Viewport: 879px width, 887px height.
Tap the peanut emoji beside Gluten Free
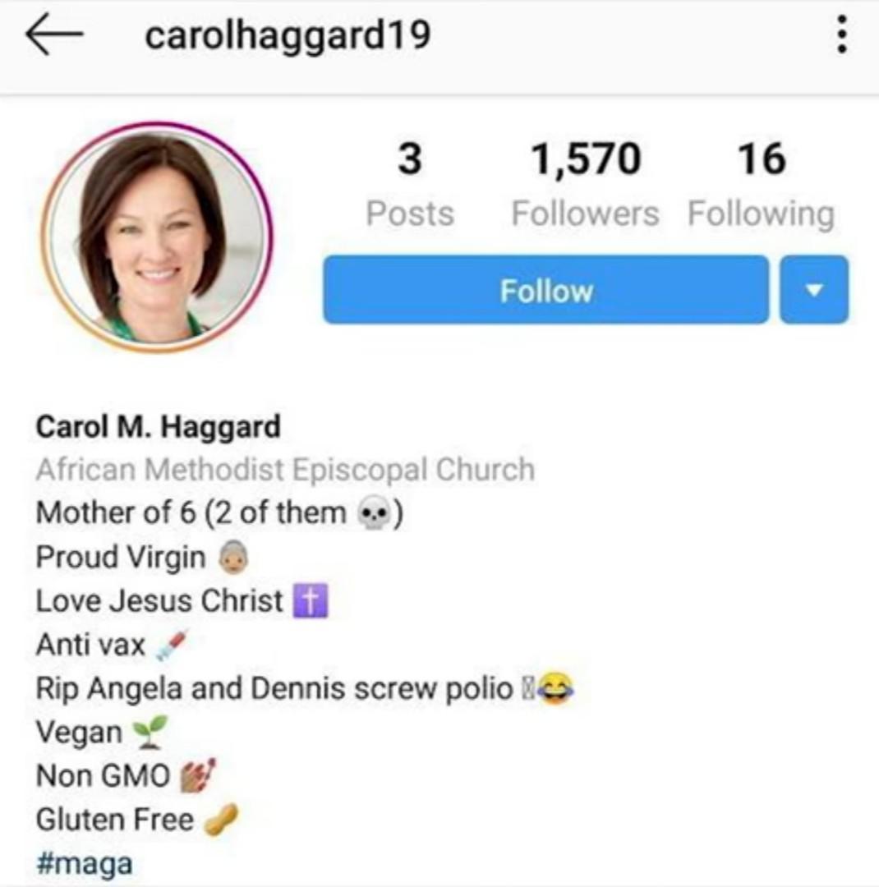point(221,820)
